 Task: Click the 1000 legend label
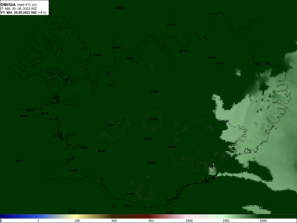click(x=189, y=221)
